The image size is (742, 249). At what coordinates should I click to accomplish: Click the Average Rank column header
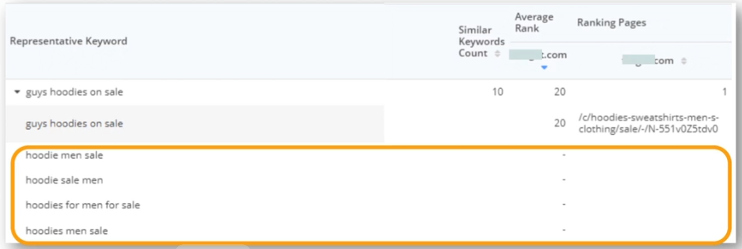pos(534,23)
